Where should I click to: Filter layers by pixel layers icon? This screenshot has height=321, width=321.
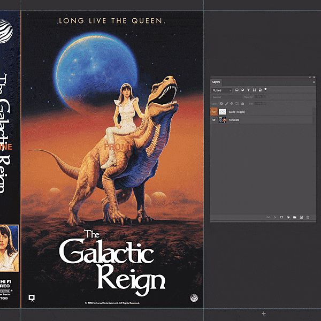(x=236, y=90)
